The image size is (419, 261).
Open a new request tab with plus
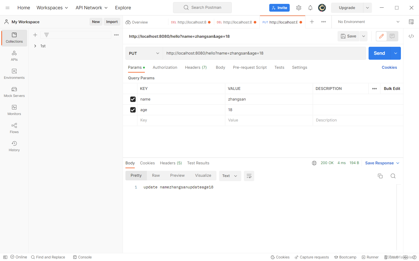click(x=312, y=22)
